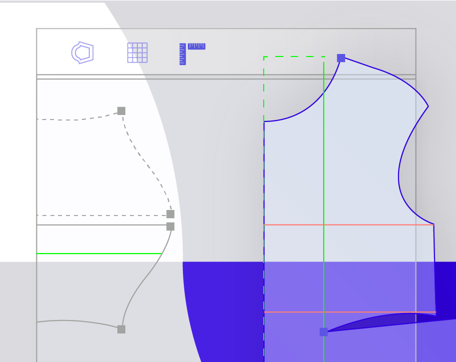Image resolution: width=456 pixels, height=362 pixels.
Task: Click the dashed green horizontal line at top
Action: [295, 57]
